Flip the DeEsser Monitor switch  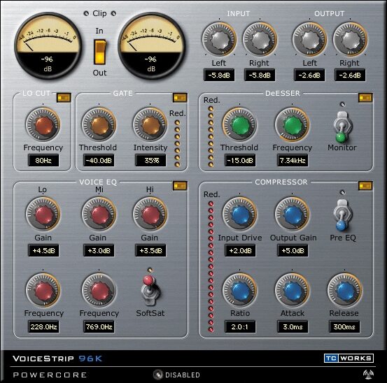[342, 127]
